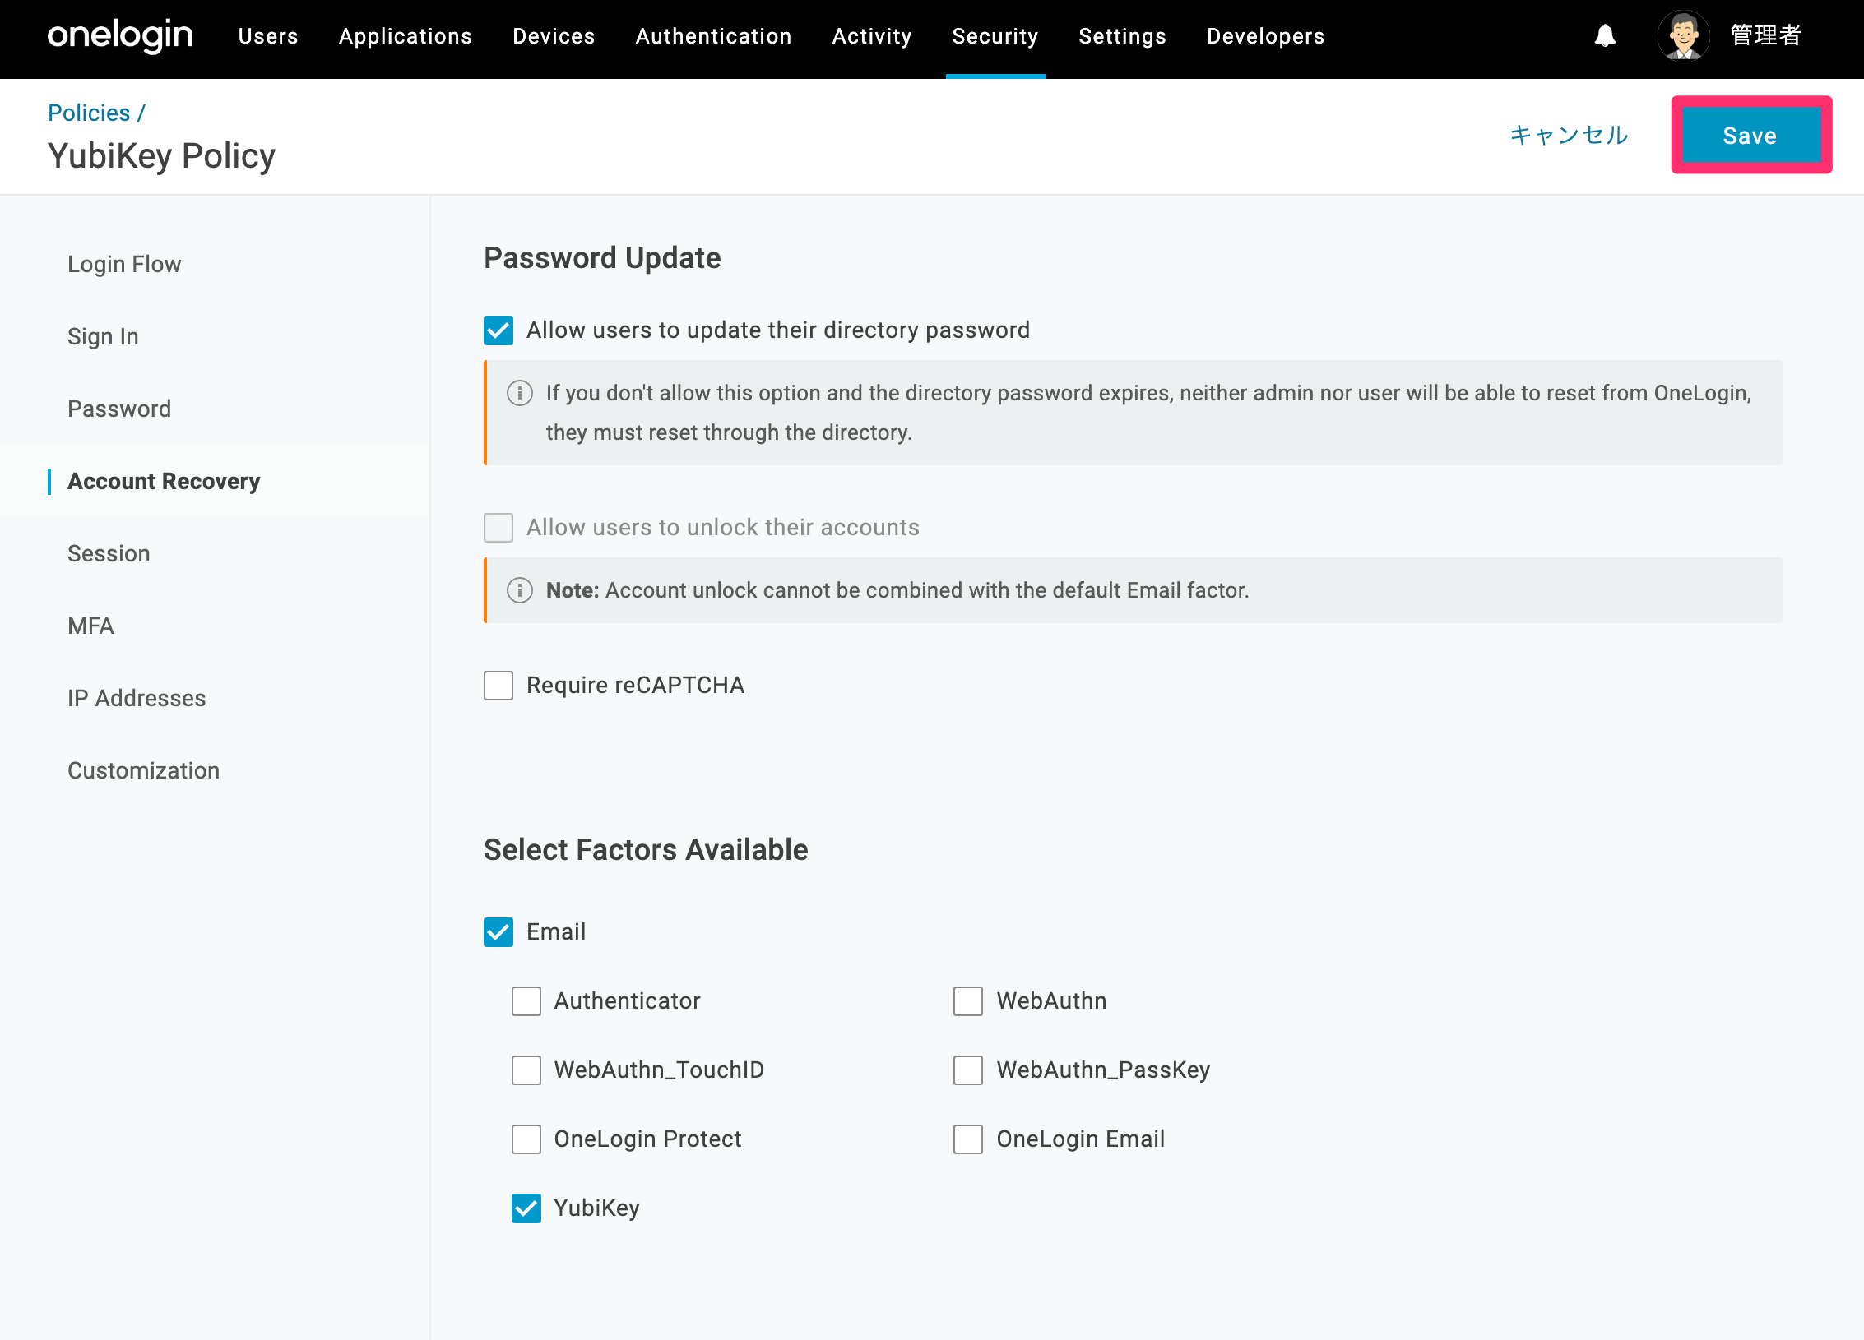Image resolution: width=1864 pixels, height=1340 pixels.
Task: Switch to the Session section
Action: 109,554
